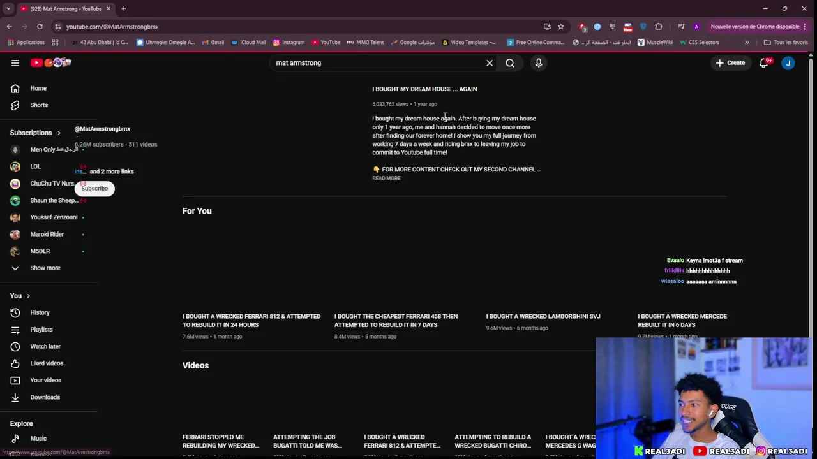Open the Applications bookmark shortcut

[x=26, y=43]
